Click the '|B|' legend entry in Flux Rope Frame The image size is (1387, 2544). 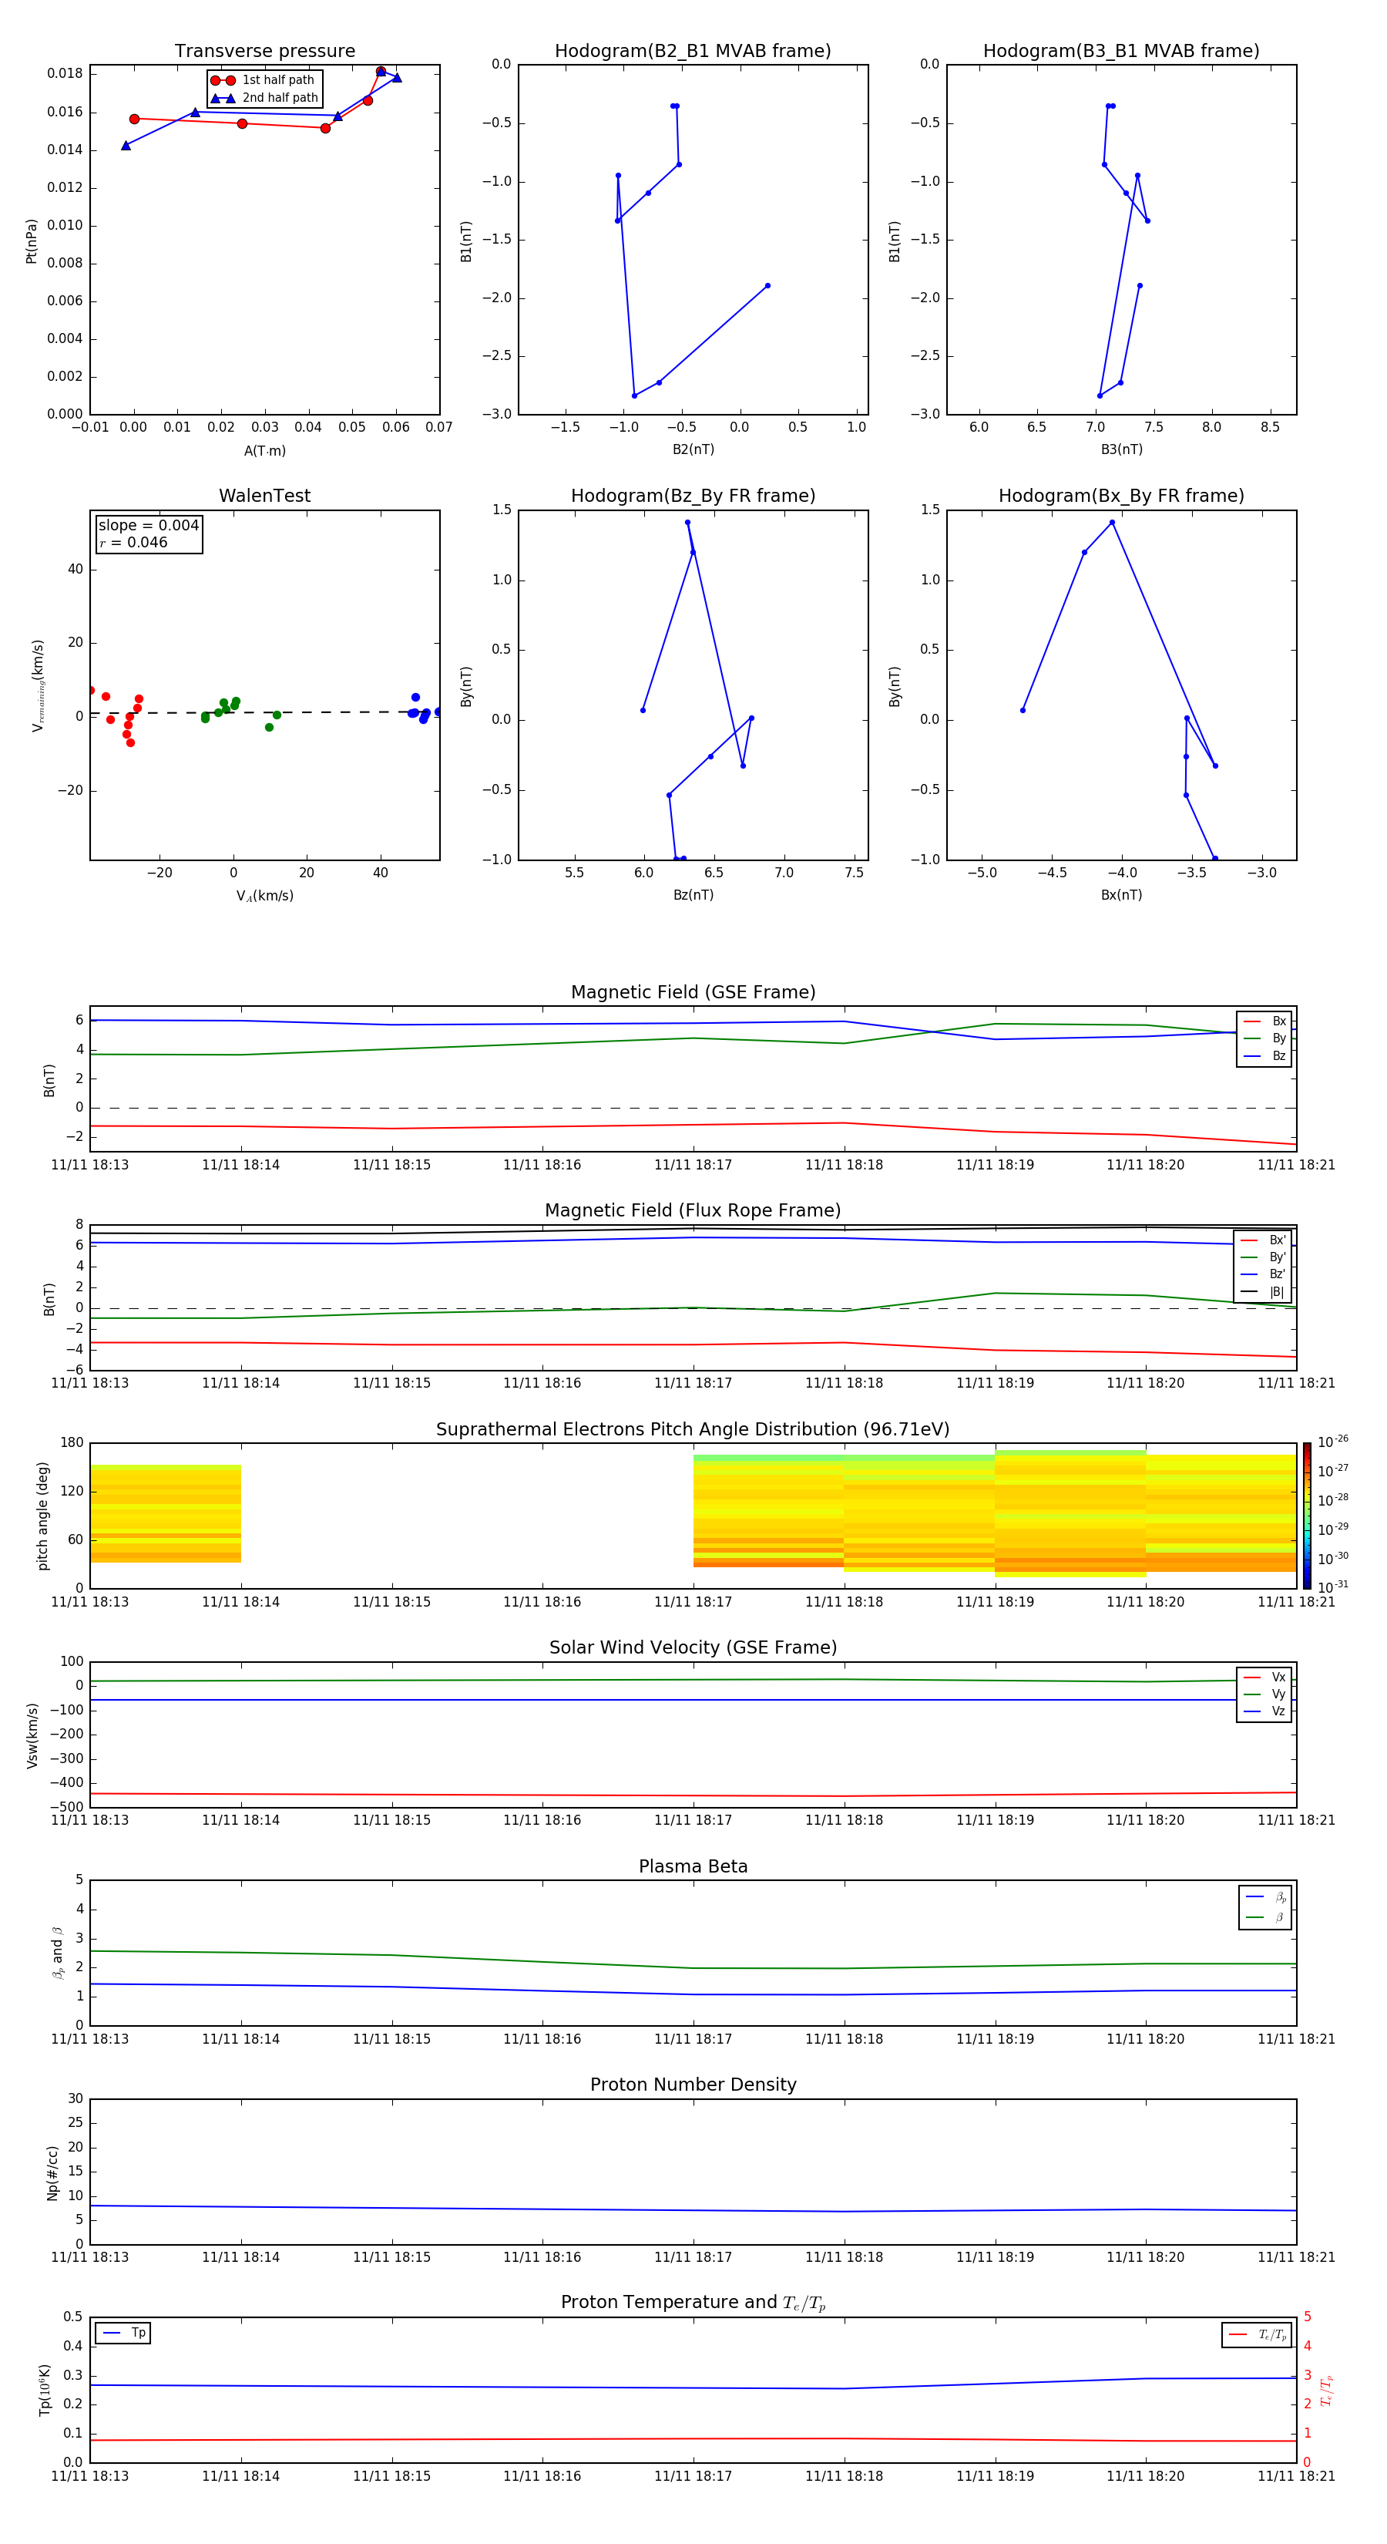coord(1263,1292)
